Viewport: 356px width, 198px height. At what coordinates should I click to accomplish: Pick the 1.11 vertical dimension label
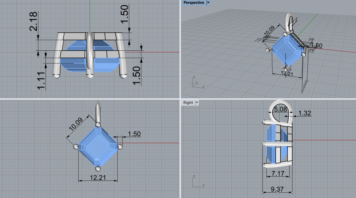click(x=41, y=80)
